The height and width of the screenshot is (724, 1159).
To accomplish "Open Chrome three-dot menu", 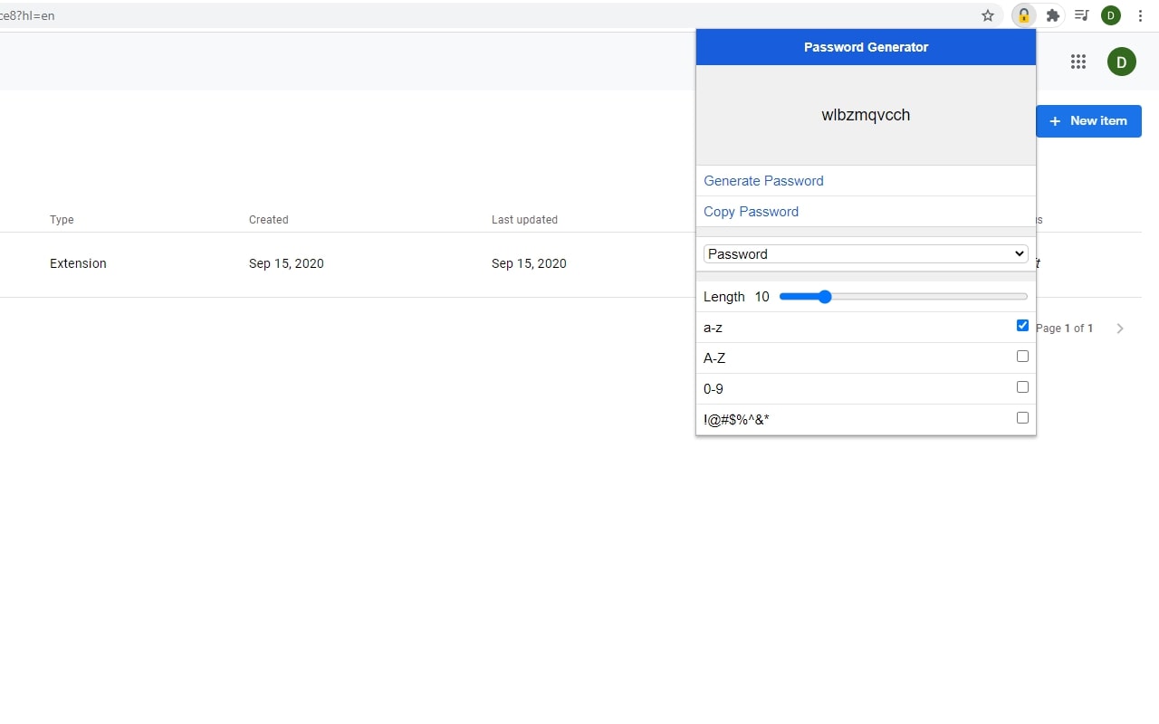I will [1141, 15].
